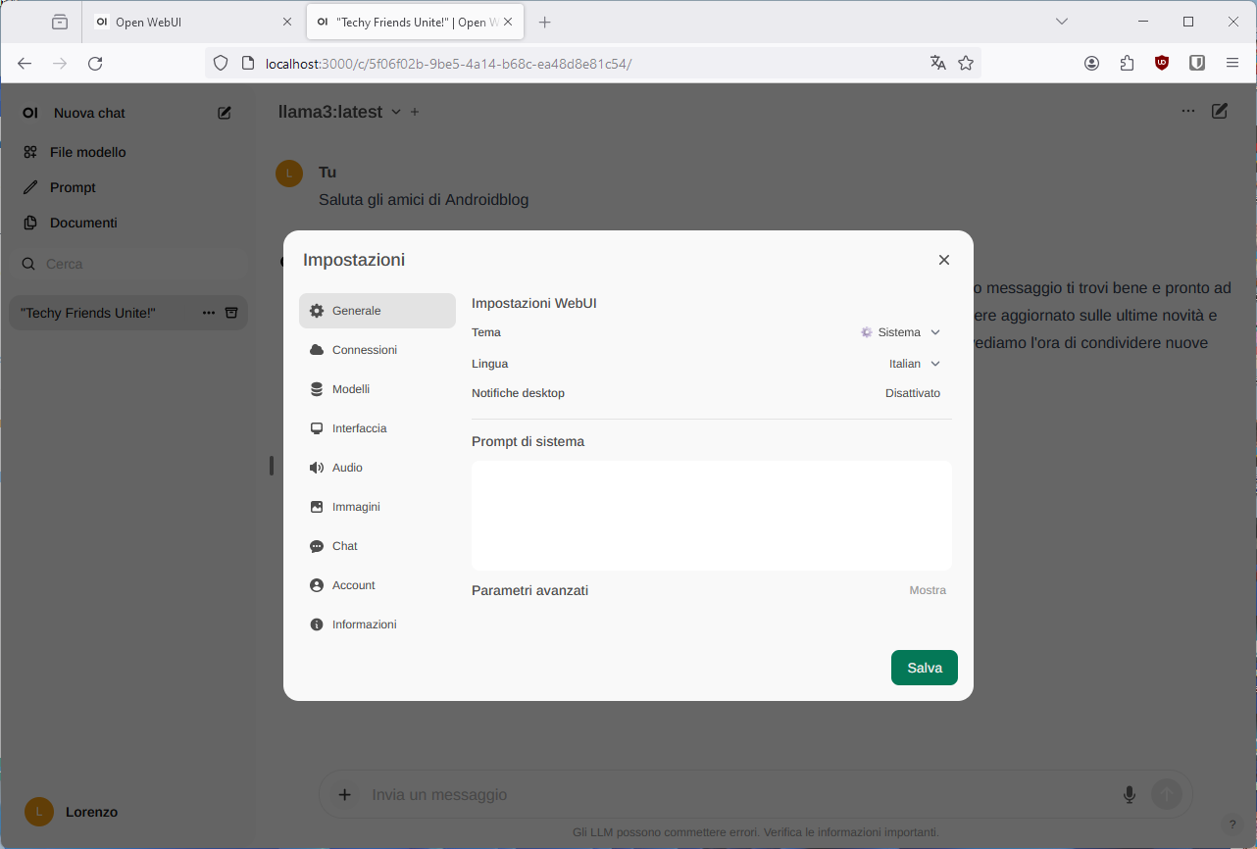Click the microphone voice input icon
The width and height of the screenshot is (1257, 849).
click(x=1130, y=794)
